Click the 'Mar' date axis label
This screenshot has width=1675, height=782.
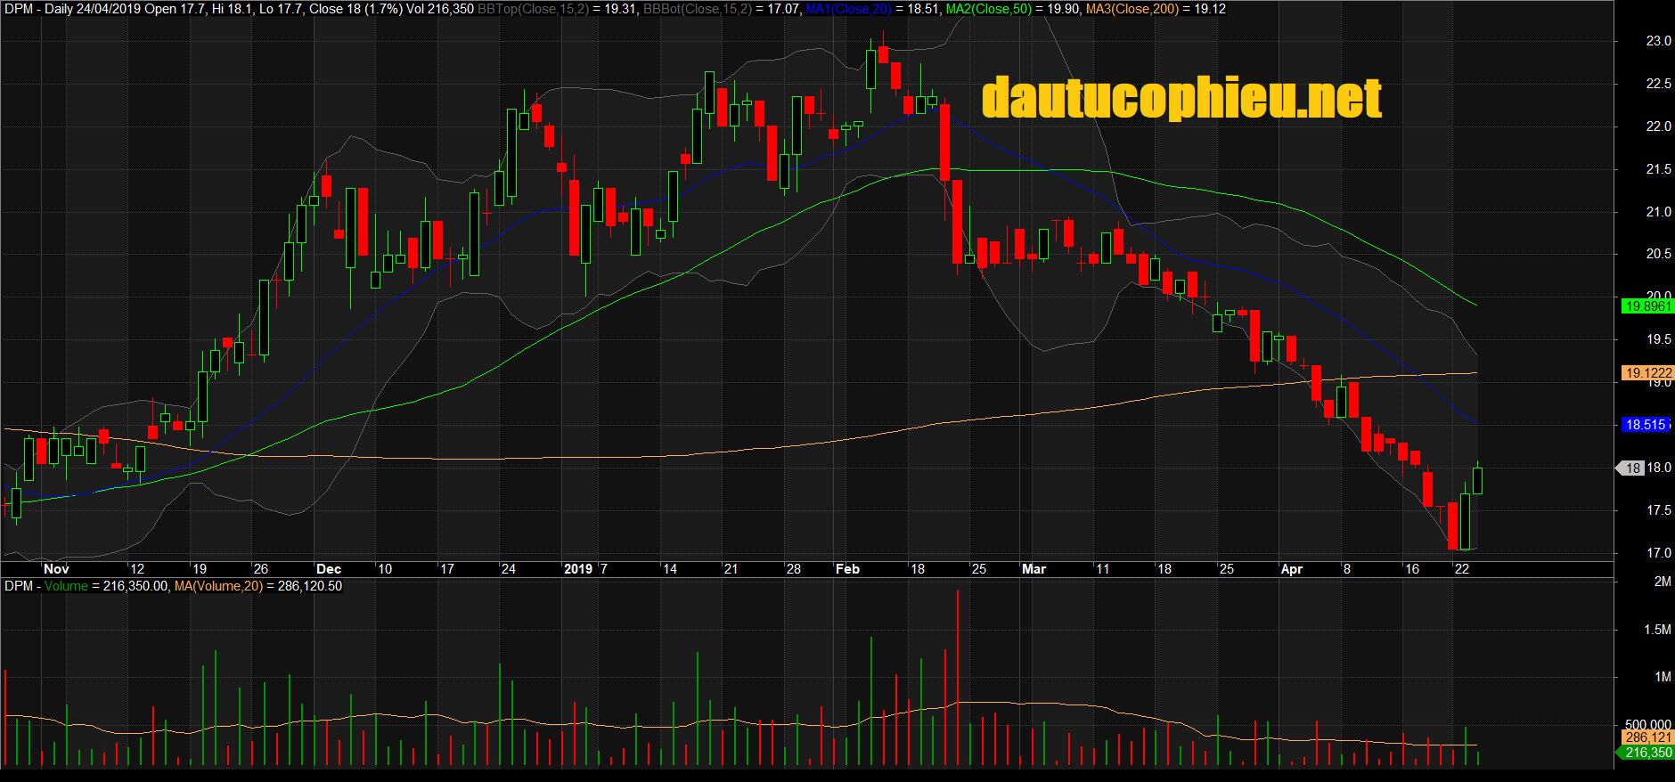tap(1034, 569)
